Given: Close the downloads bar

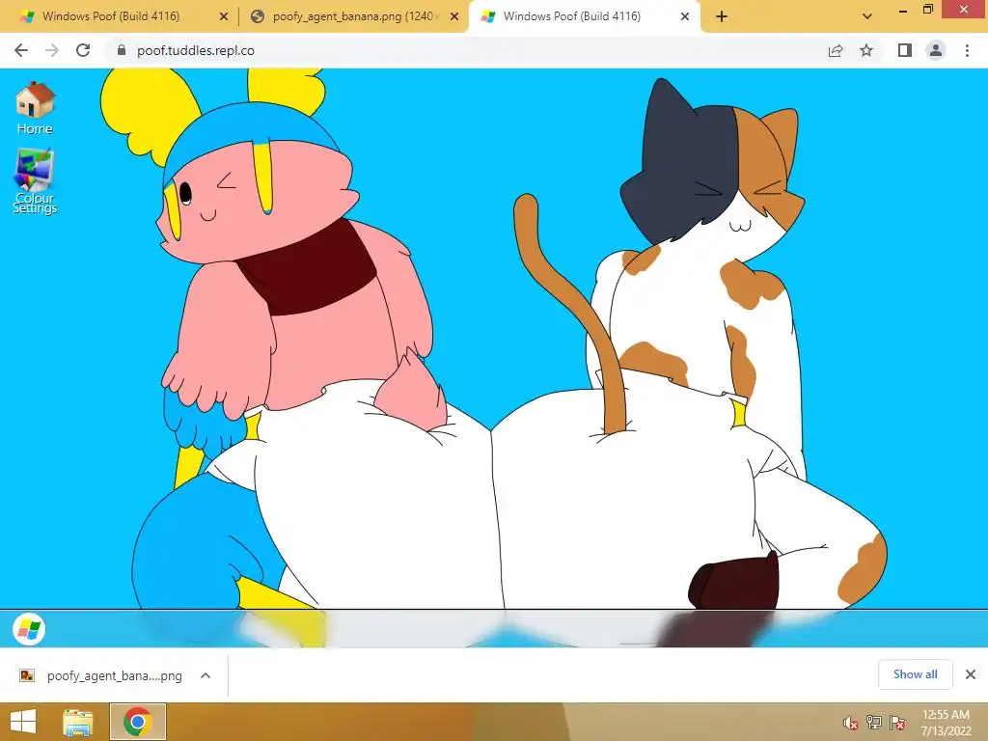Looking at the screenshot, I should coord(971,674).
